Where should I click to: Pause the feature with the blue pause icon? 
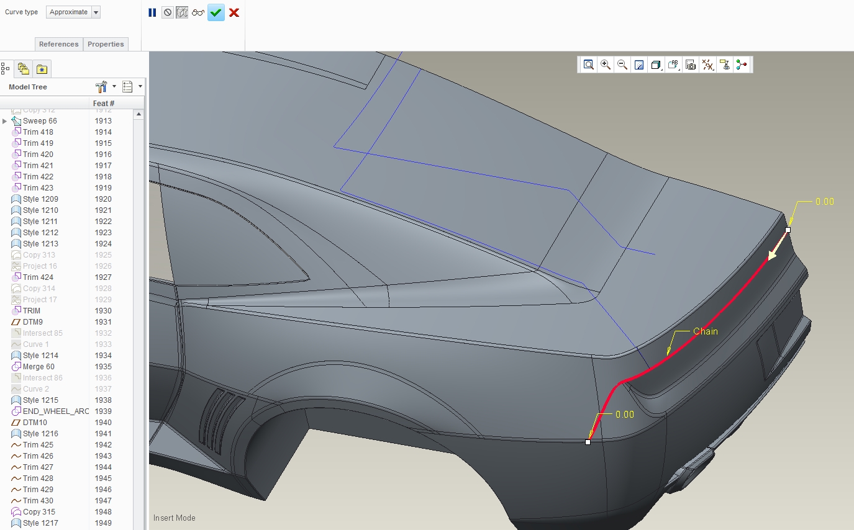[x=153, y=12]
